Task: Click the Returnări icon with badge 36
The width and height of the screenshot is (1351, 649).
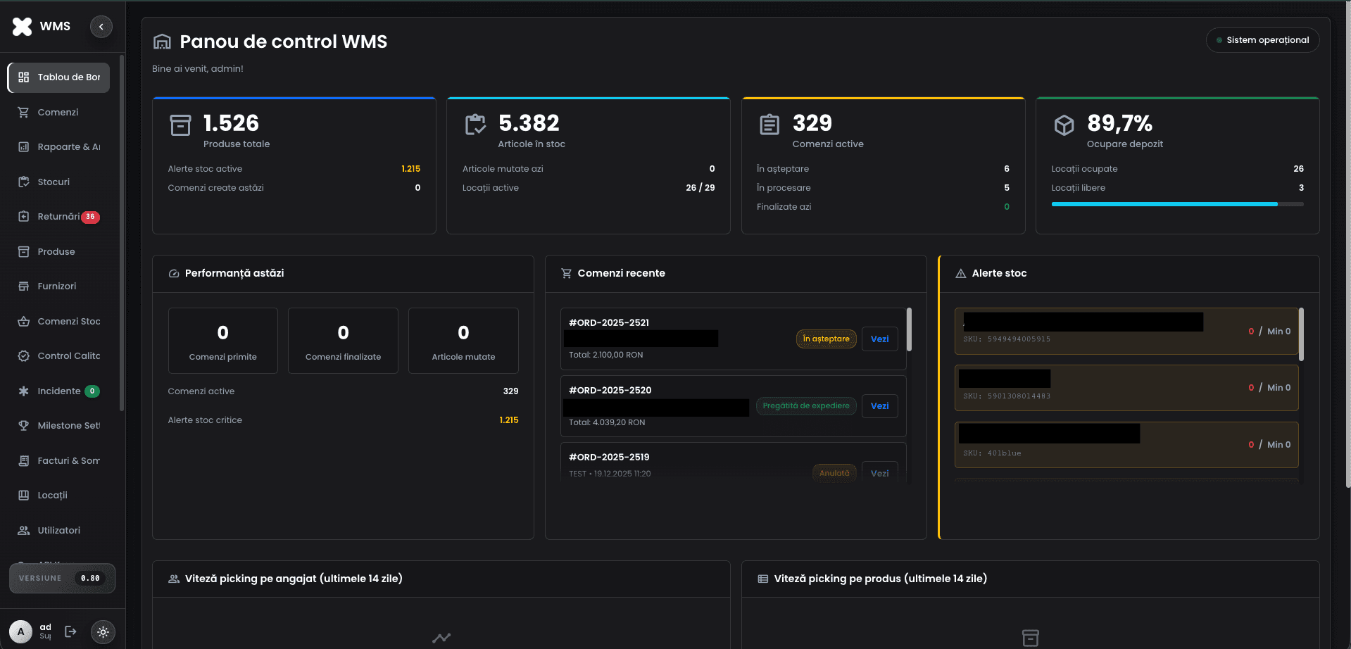Action: pos(23,216)
